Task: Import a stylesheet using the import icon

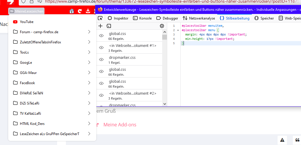Action: click(109, 26)
